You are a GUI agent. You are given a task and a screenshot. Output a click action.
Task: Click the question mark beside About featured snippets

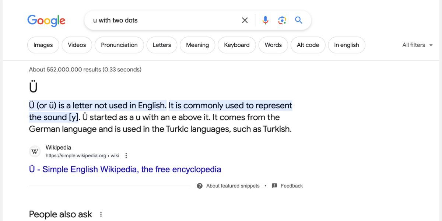click(199, 186)
